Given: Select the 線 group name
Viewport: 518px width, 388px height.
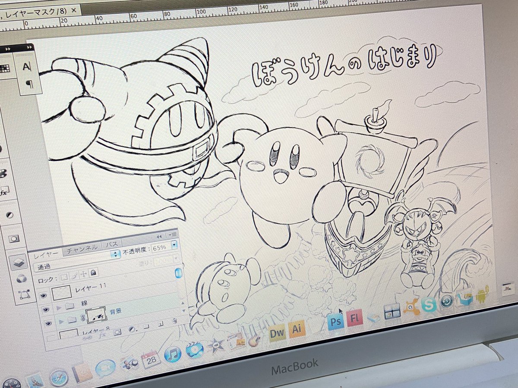Looking at the screenshot, I should pos(84,303).
